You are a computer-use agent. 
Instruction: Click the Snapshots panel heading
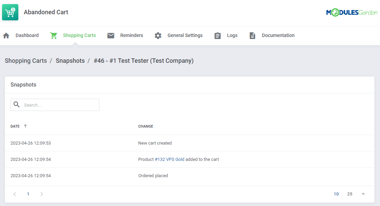tap(23, 85)
